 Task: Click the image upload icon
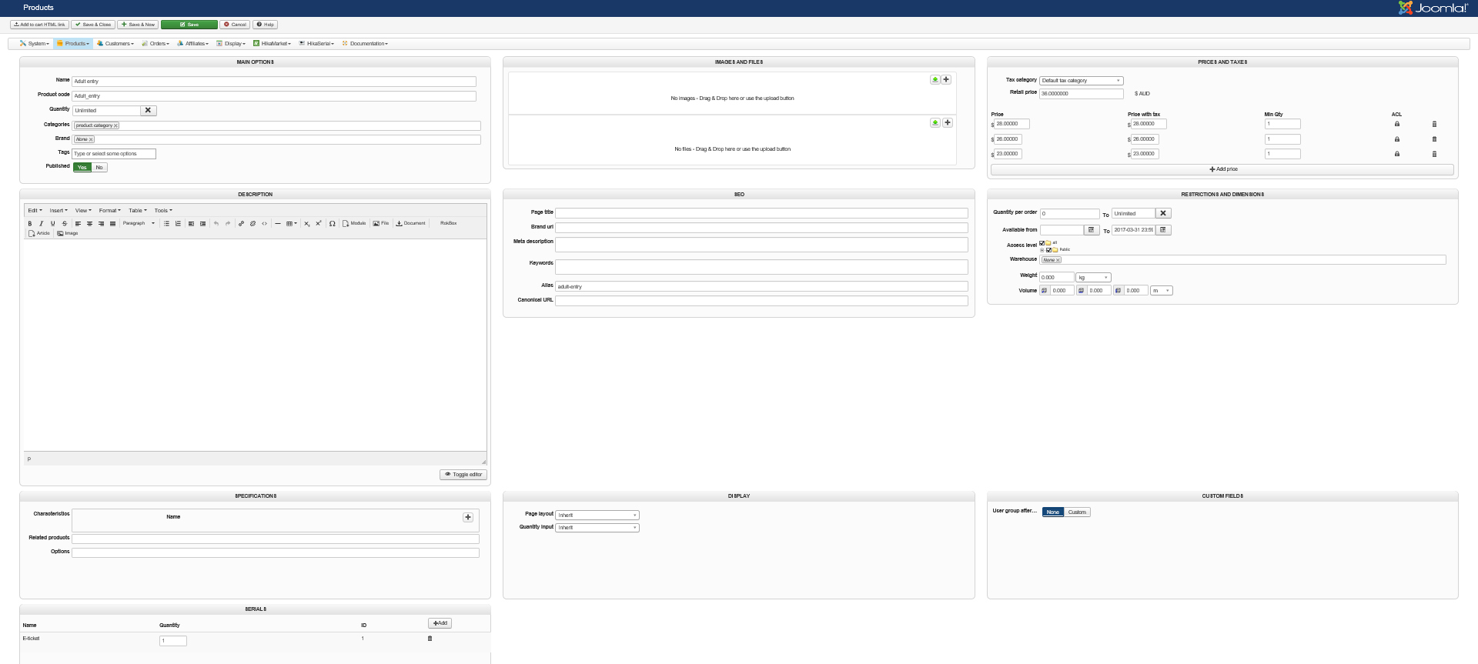(935, 79)
